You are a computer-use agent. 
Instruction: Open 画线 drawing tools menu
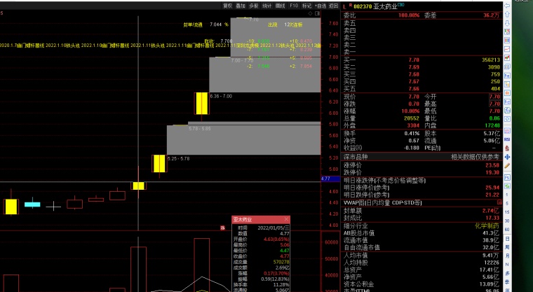pos(281,6)
